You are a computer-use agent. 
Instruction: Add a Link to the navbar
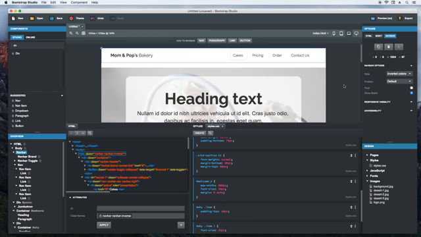(x=232, y=41)
